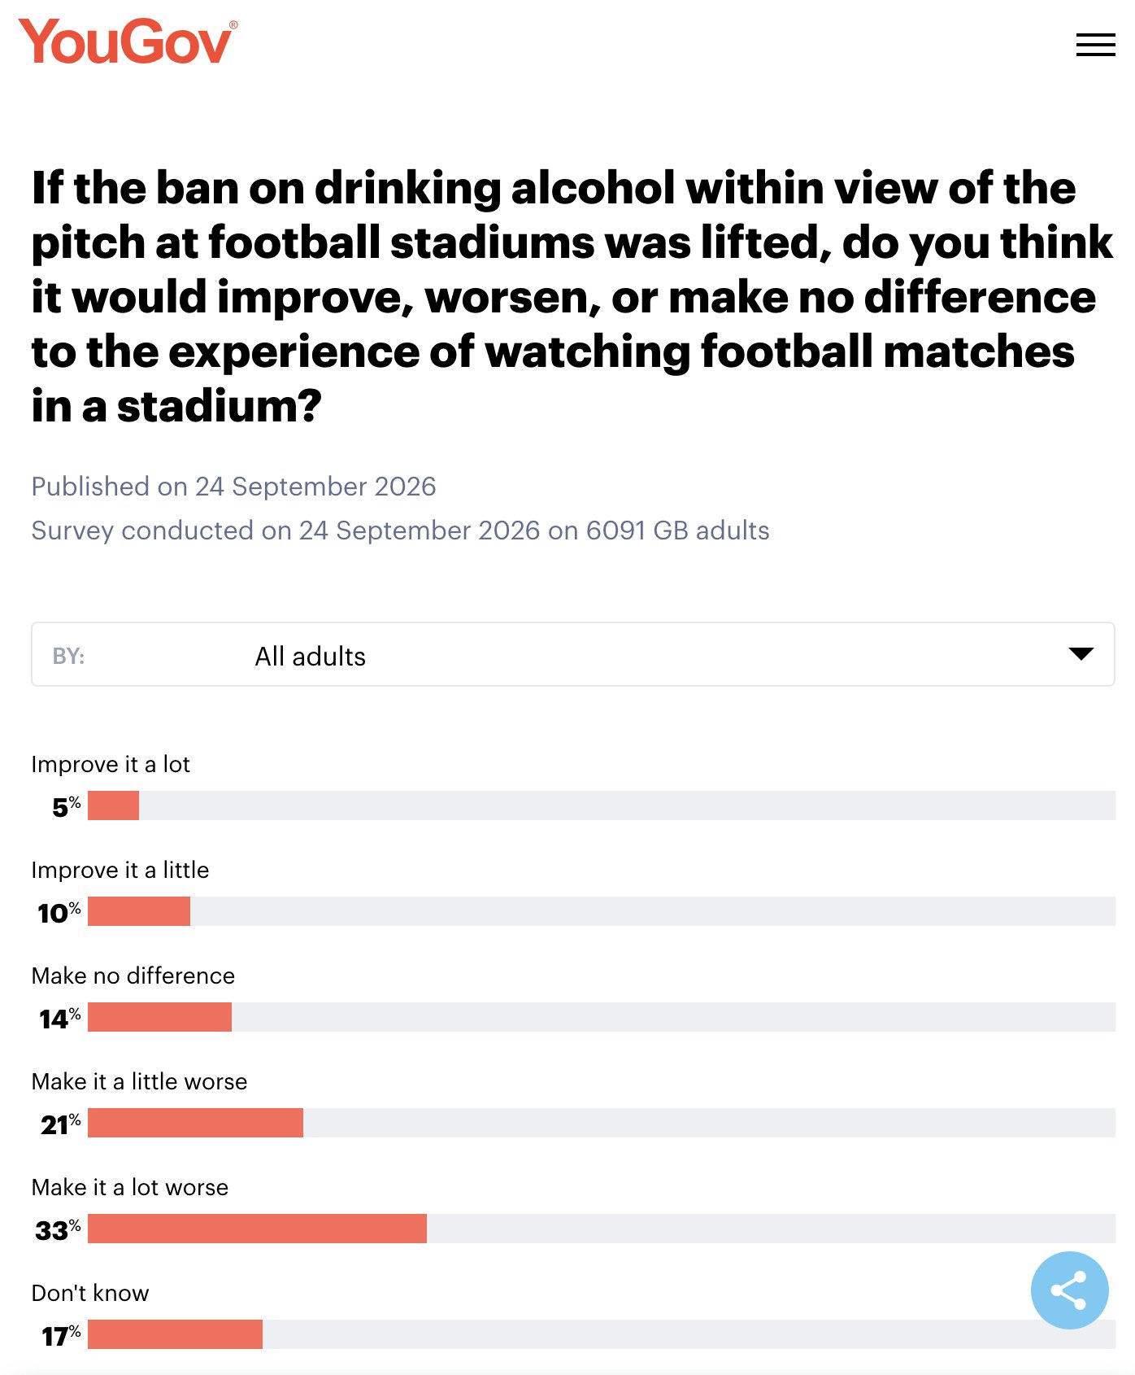Select the All adults text
This screenshot has height=1375, width=1135.
click(310, 656)
